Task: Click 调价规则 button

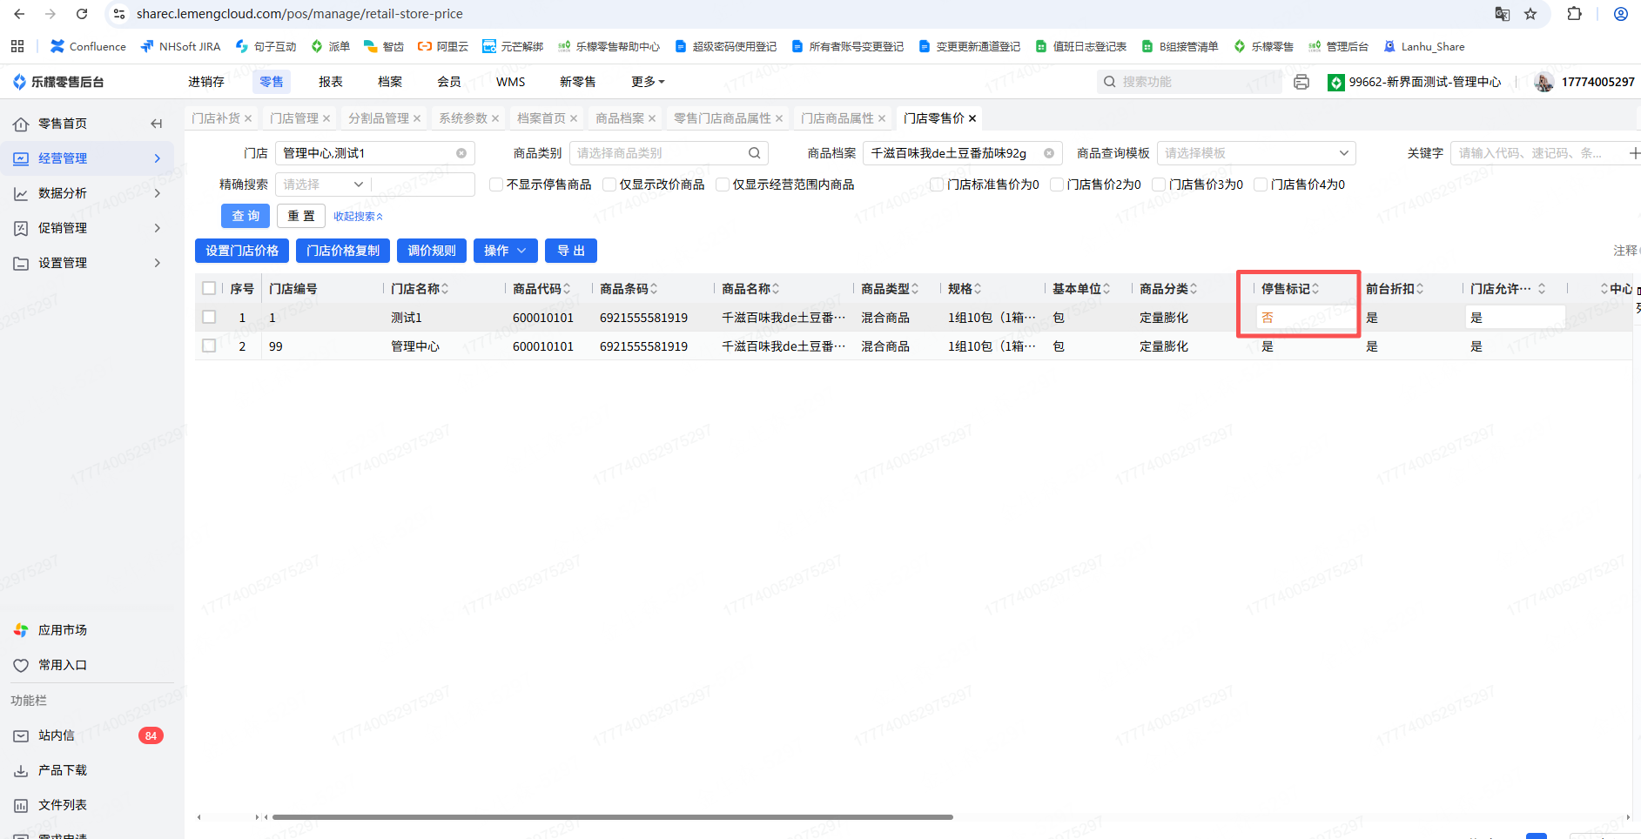Action: [432, 251]
